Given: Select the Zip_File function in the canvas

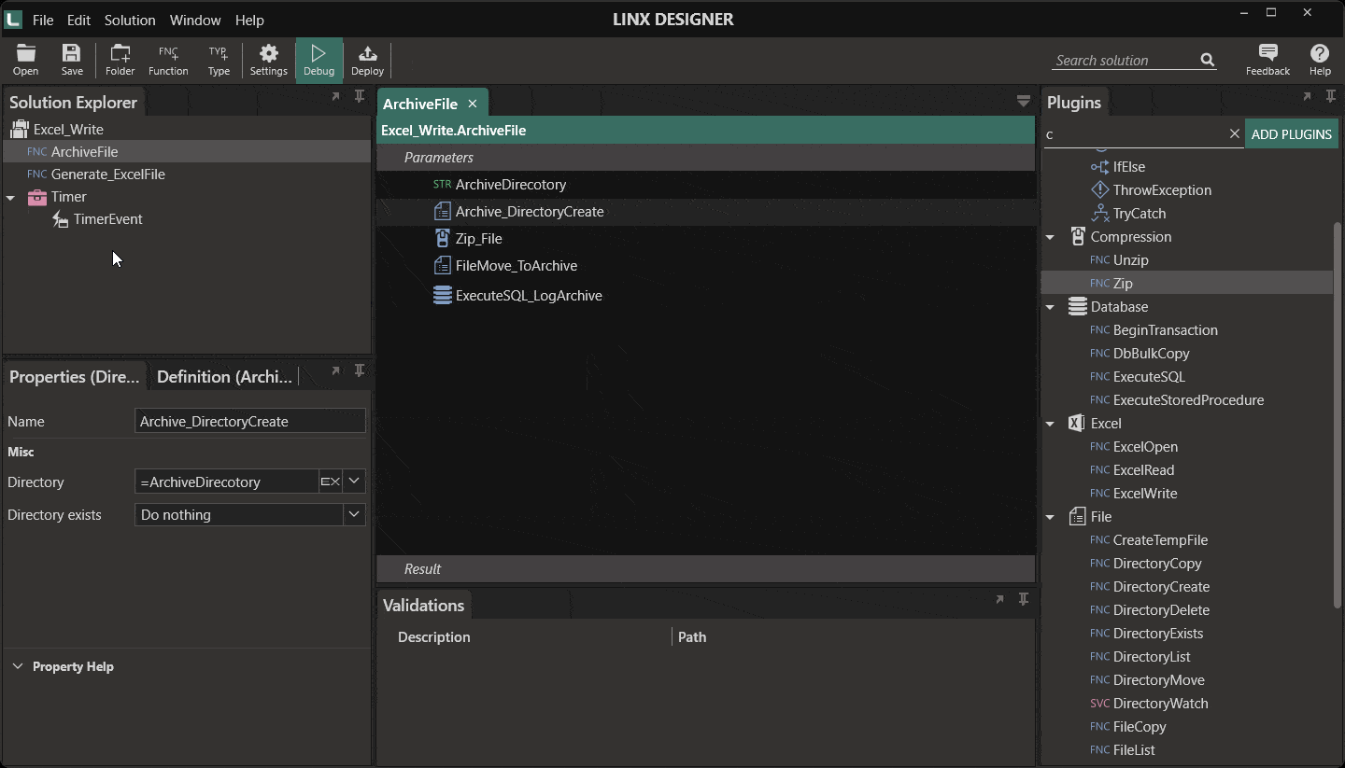Looking at the screenshot, I should 468,239.
